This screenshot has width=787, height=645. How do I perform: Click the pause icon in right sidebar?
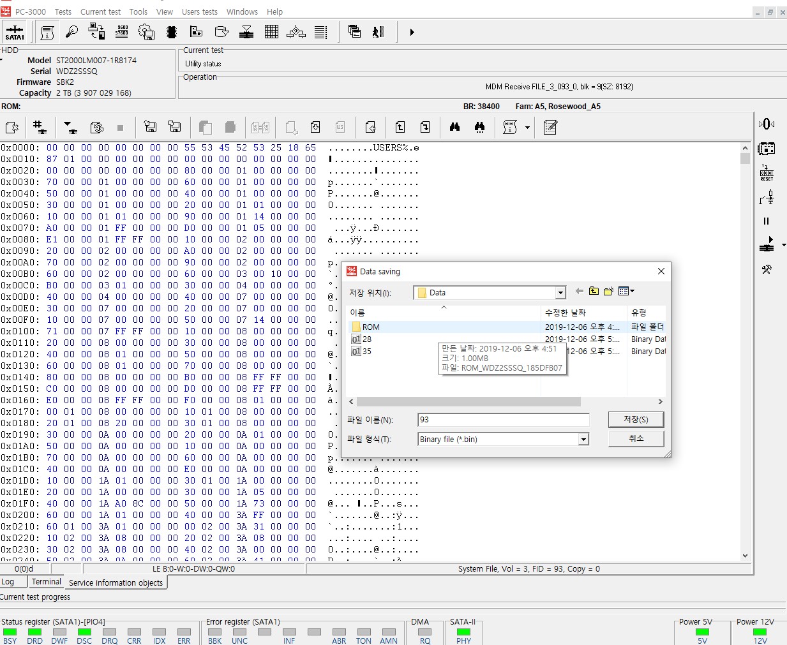click(767, 221)
